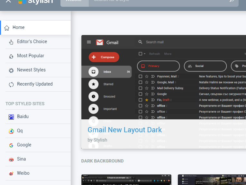Select Inbox in the Gmail preview
The height and width of the screenshot is (185, 246).
[x=106, y=72]
